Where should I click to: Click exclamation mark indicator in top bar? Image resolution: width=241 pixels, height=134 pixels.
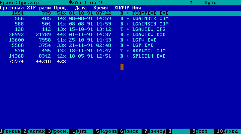tap(191, 2)
